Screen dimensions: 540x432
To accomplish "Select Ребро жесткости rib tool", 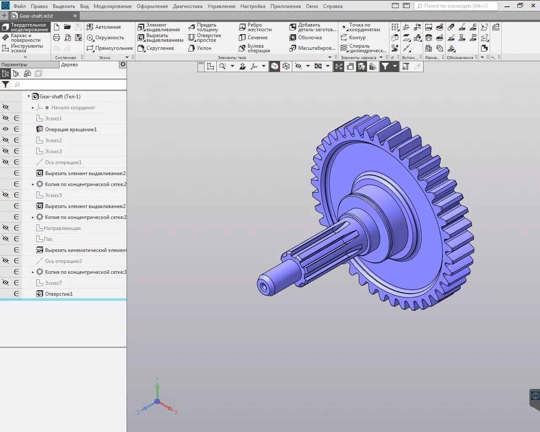I will coord(255,27).
